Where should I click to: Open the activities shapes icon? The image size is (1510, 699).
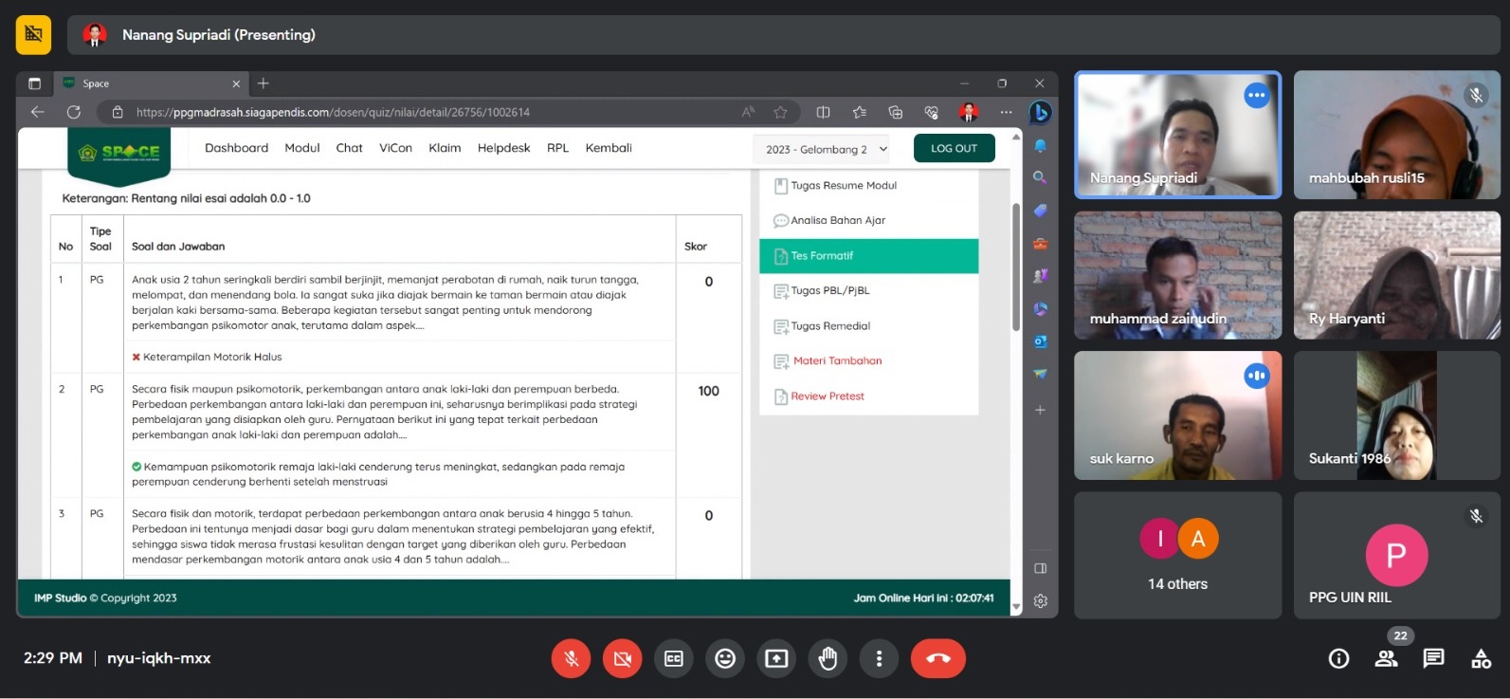tap(1481, 658)
